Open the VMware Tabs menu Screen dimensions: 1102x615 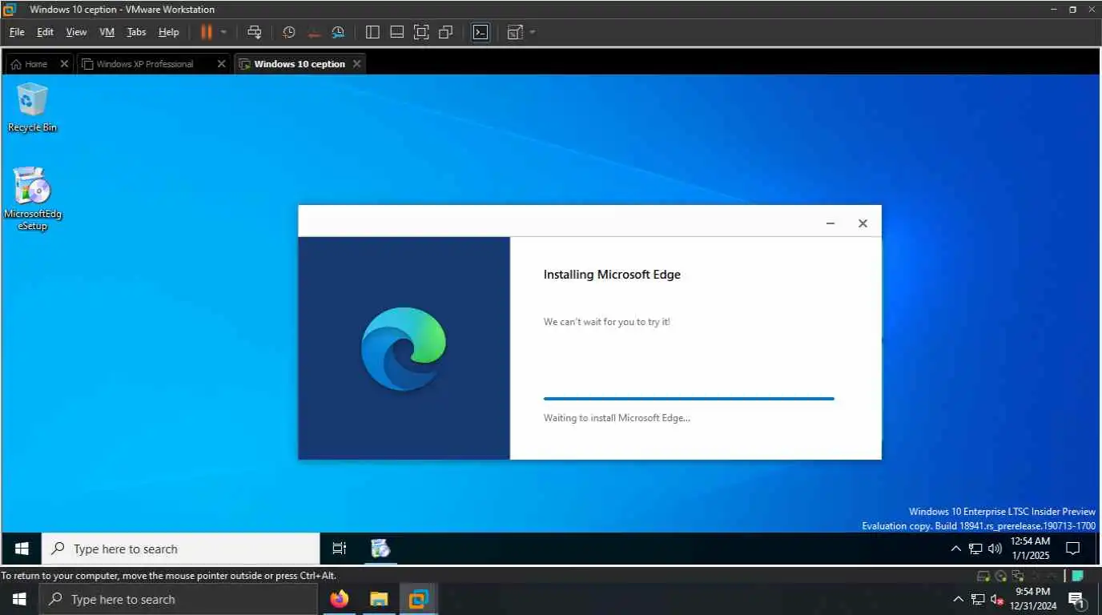pyautogui.click(x=137, y=32)
